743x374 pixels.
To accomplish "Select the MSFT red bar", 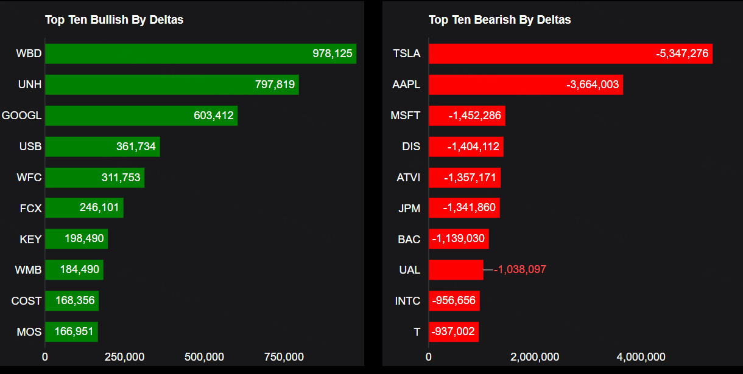I will click(x=467, y=116).
